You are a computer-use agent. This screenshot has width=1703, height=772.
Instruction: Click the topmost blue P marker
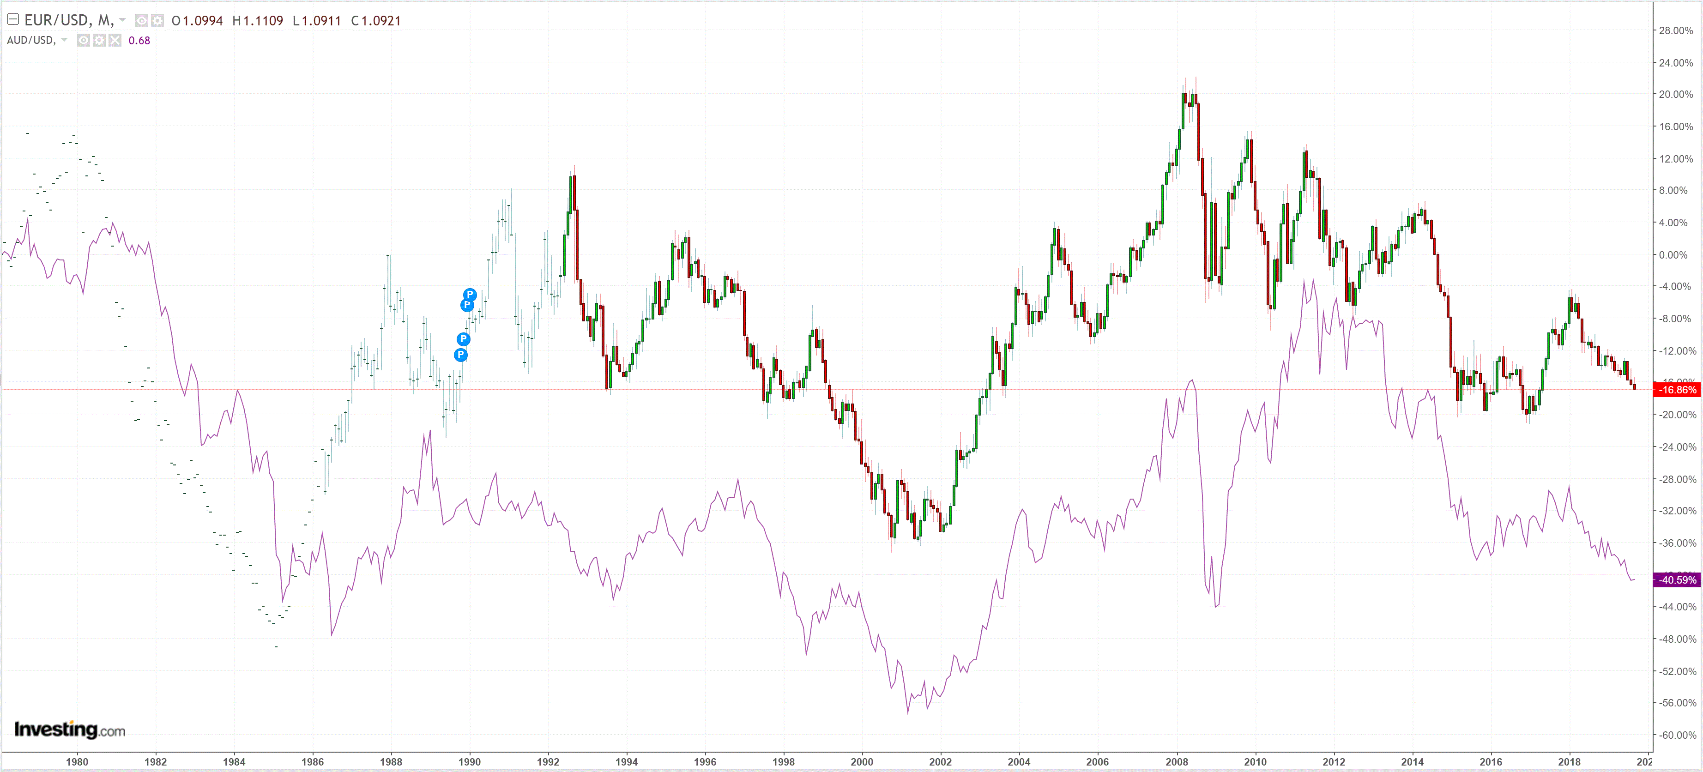tap(469, 295)
